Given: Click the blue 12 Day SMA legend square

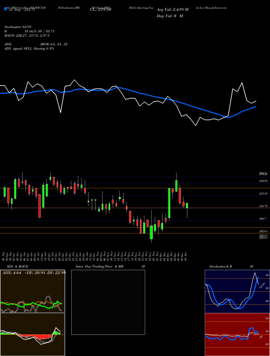Looking at the screenshot, I should [5, 9].
